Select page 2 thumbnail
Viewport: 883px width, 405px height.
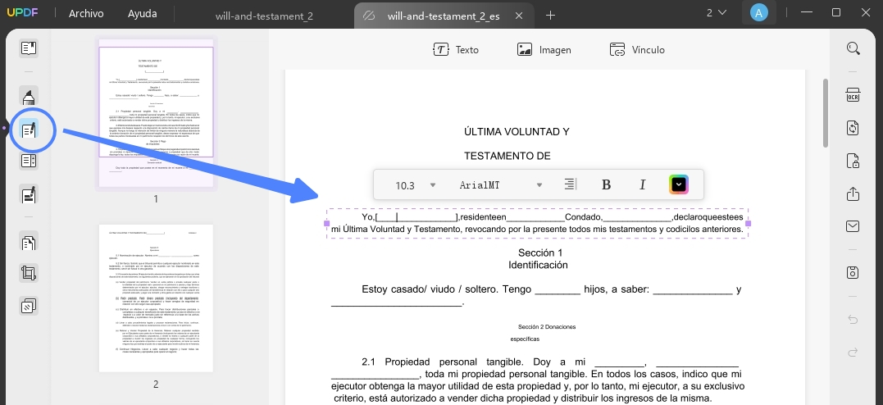point(156,298)
